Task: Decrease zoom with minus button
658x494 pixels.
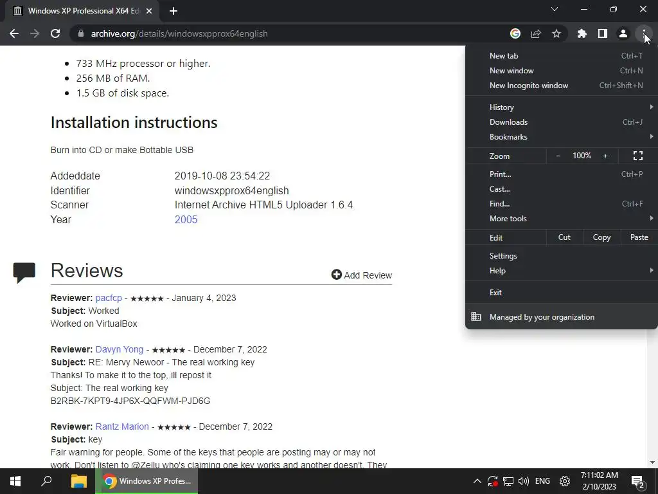Action: [558, 156]
